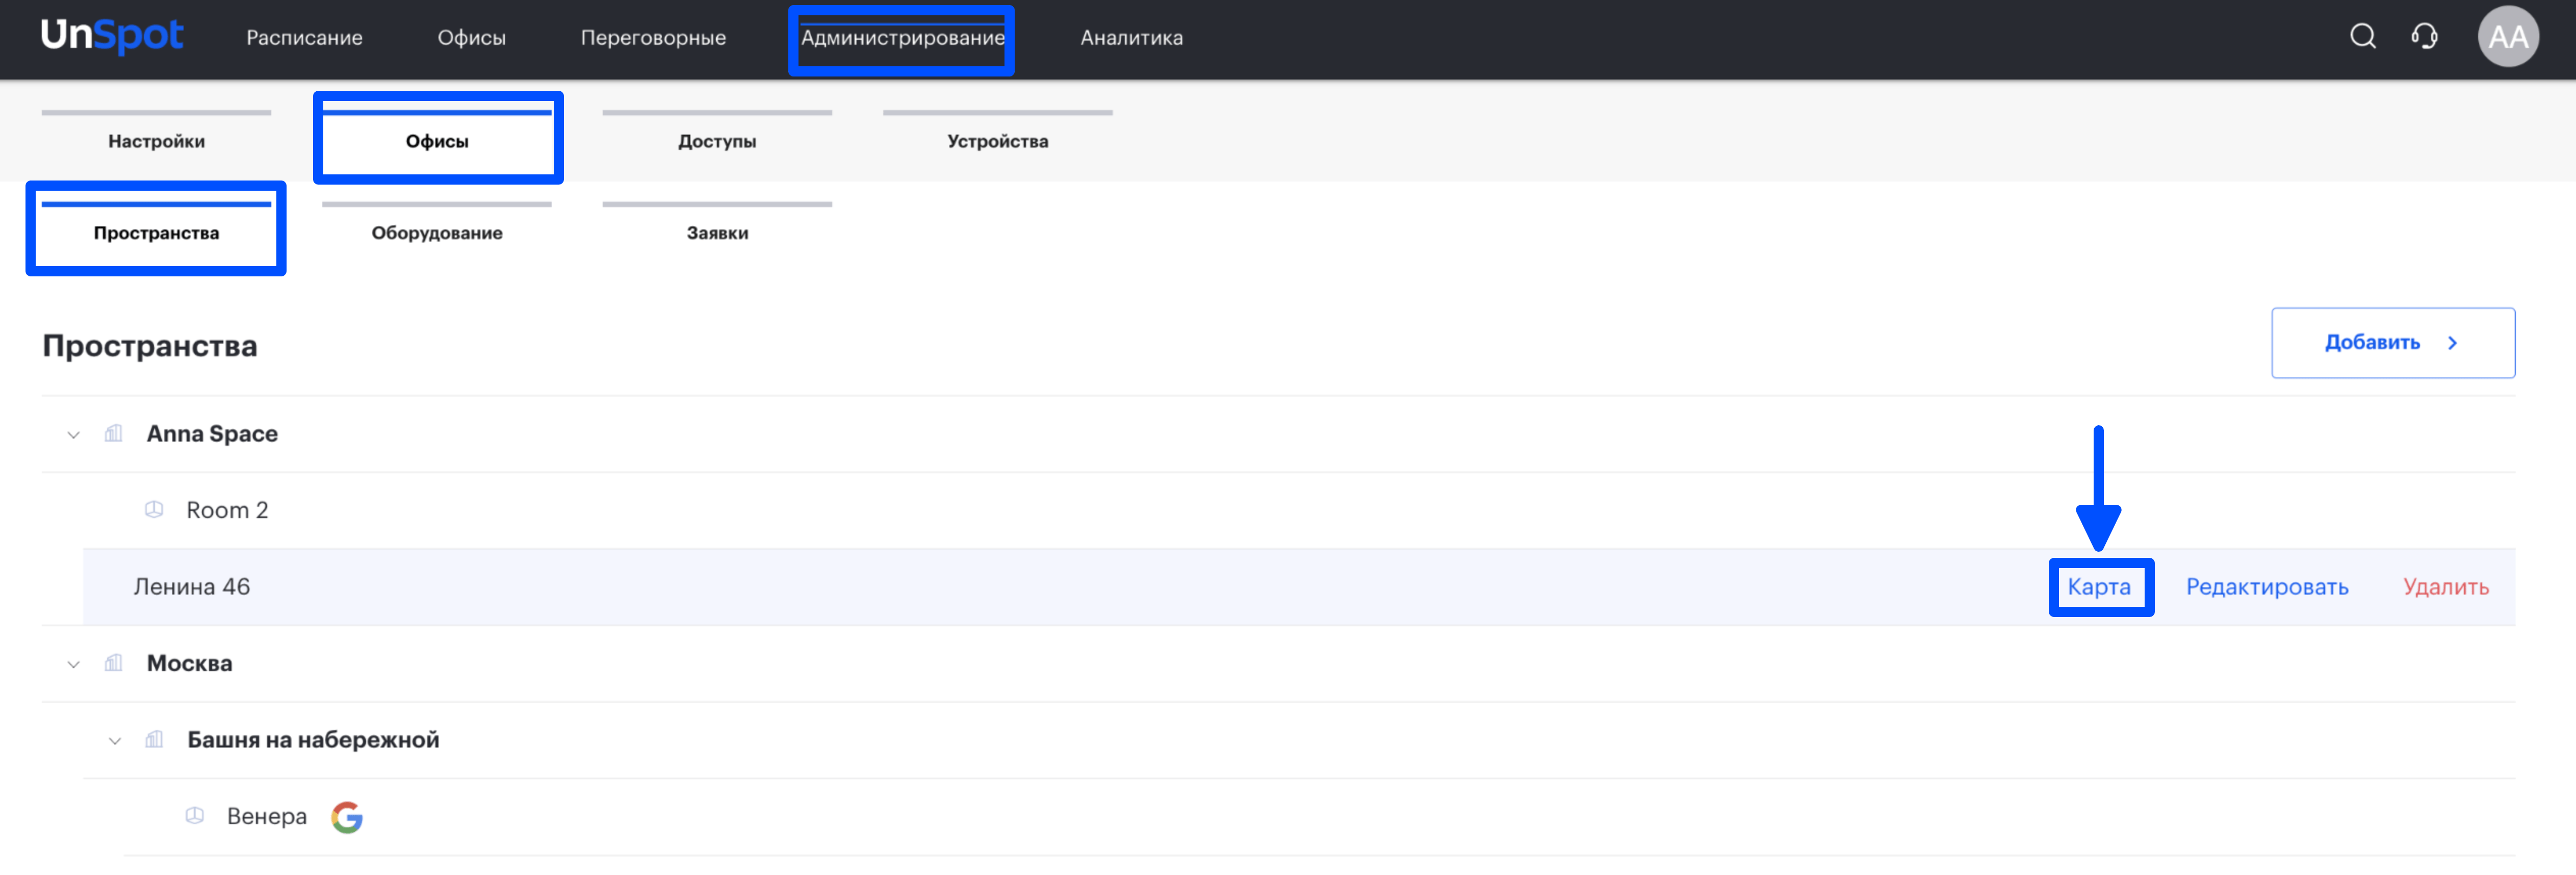Select the Башня на набережной row
This screenshot has width=2576, height=875.
tap(1299, 740)
